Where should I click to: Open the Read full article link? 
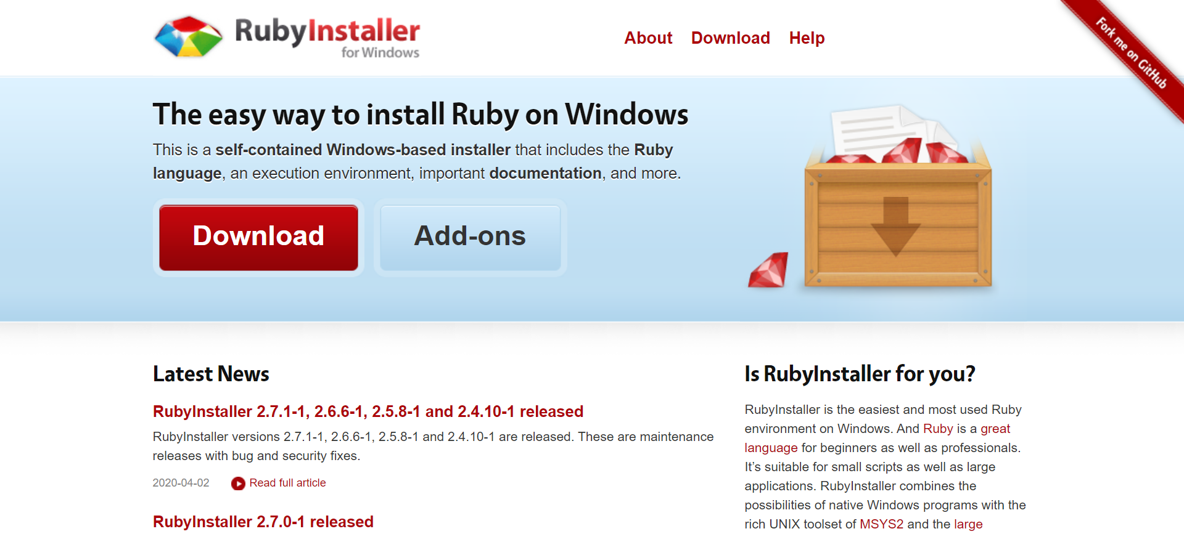287,483
